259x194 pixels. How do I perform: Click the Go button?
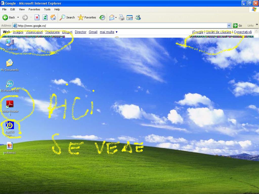(x=237, y=26)
